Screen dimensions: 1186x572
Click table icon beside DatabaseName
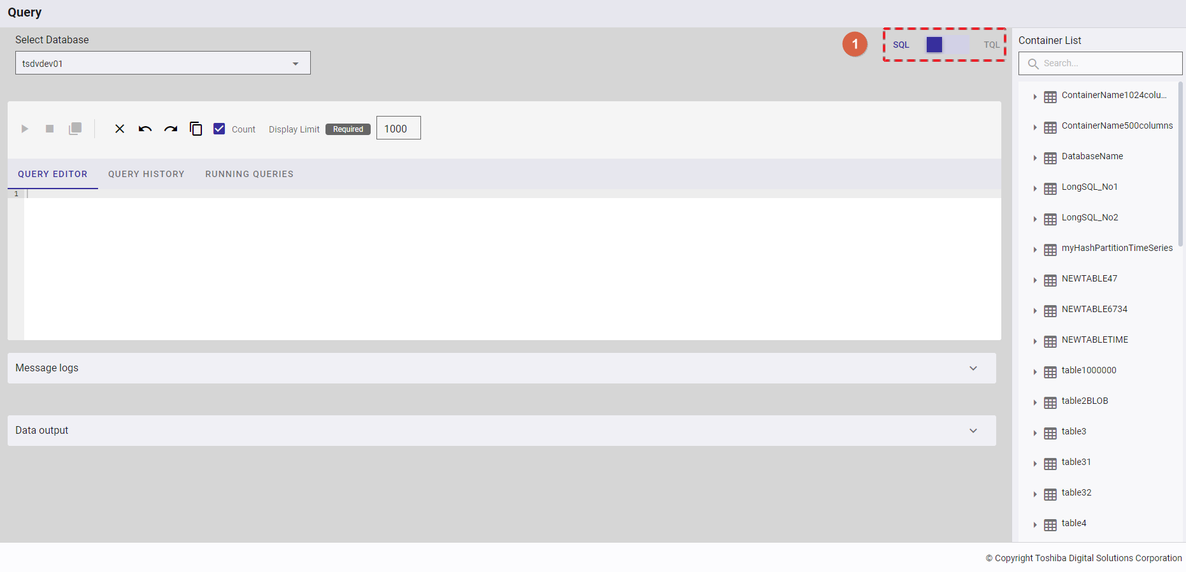coord(1050,158)
